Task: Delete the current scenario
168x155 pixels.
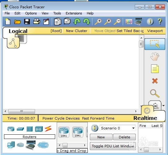Action: 124,137
